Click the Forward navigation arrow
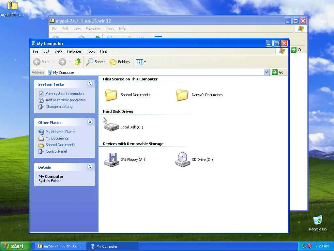 pyautogui.click(x=62, y=62)
